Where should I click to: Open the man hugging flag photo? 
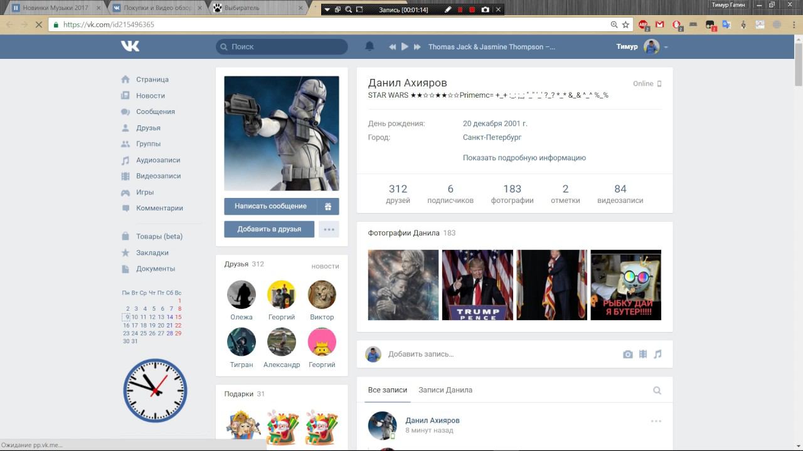coord(551,285)
